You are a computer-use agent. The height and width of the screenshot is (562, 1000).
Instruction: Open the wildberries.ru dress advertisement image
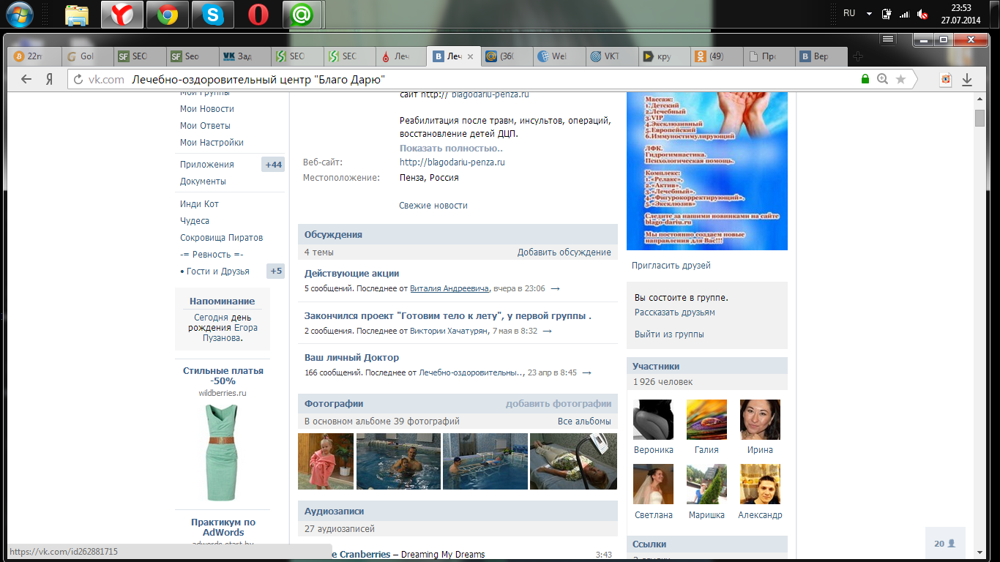(222, 452)
